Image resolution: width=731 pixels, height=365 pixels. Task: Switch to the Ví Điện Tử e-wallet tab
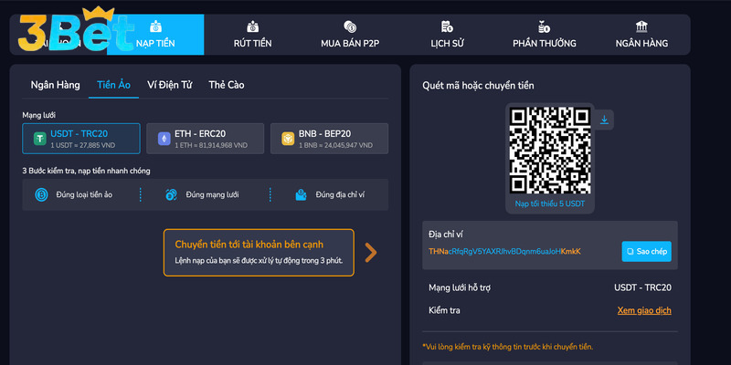tap(170, 85)
